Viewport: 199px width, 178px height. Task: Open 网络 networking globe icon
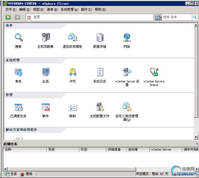click(127, 37)
